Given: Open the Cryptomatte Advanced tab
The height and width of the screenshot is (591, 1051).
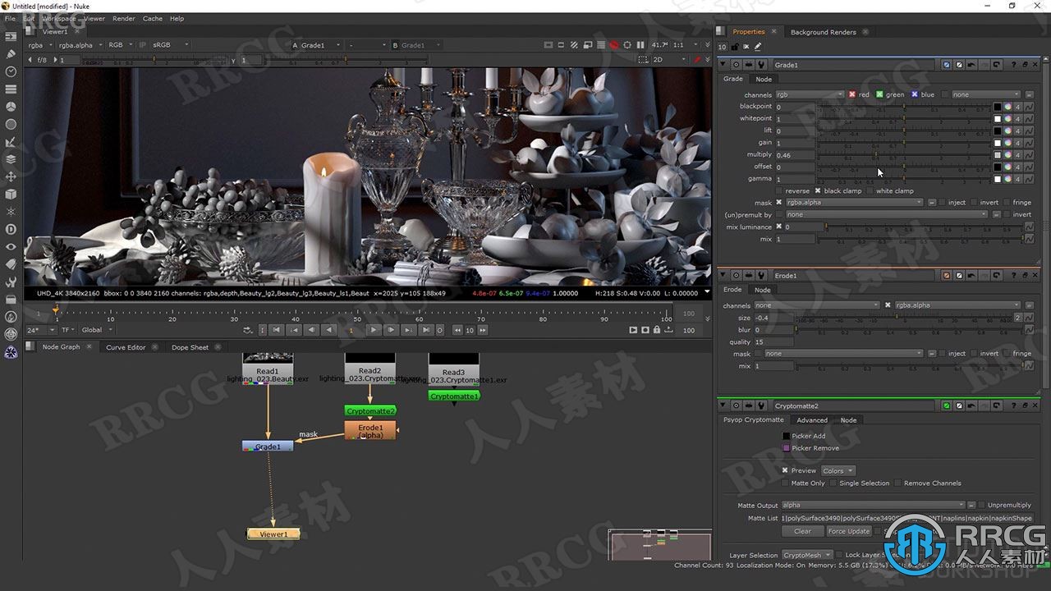Looking at the screenshot, I should 812,420.
